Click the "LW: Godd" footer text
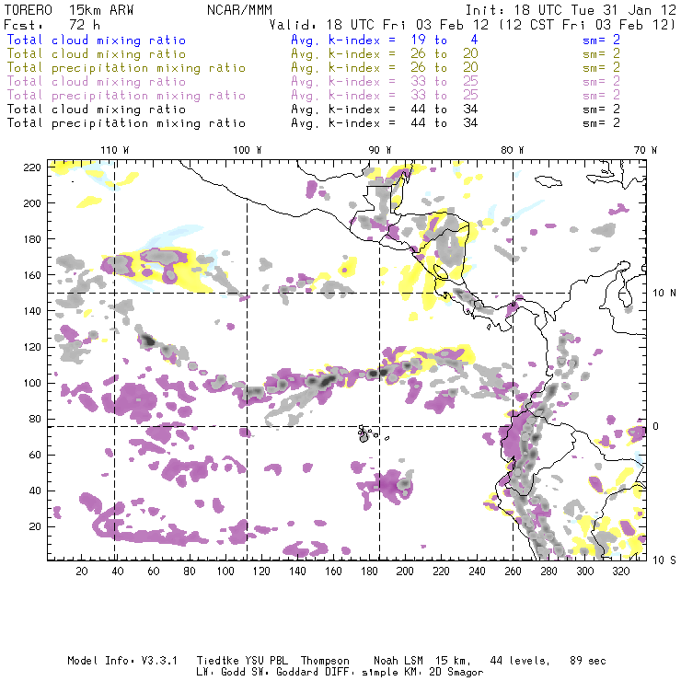Image resolution: width=681 pixels, height=681 pixels. [x=221, y=672]
